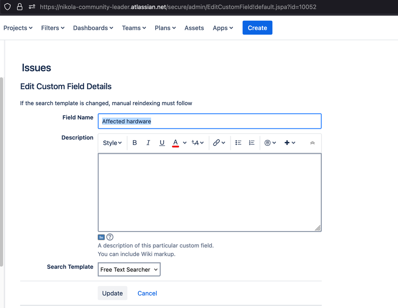The width and height of the screenshot is (398, 308).
Task: Insert a numbered list
Action: click(x=252, y=143)
